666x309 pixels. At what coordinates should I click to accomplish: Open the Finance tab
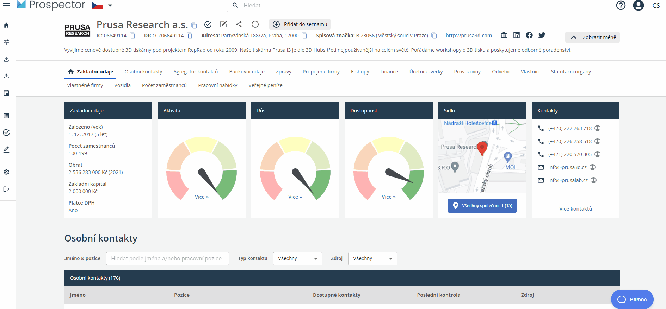coord(389,72)
